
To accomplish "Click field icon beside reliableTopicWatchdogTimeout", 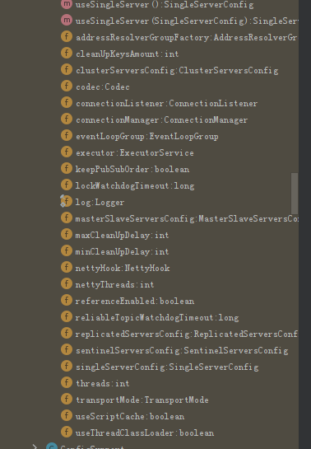I will pos(67,316).
